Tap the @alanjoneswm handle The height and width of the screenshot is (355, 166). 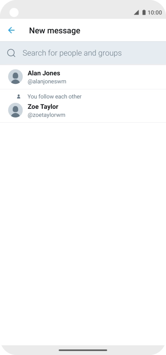coord(47,81)
